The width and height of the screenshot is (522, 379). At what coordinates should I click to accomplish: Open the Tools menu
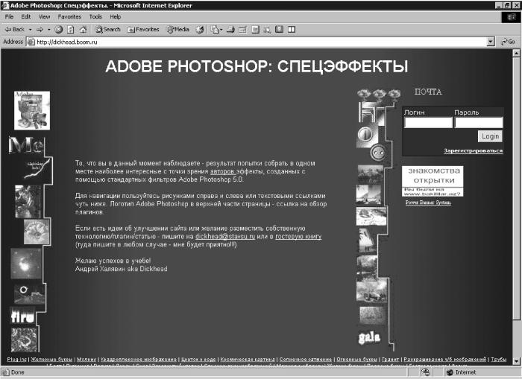pyautogui.click(x=95, y=16)
